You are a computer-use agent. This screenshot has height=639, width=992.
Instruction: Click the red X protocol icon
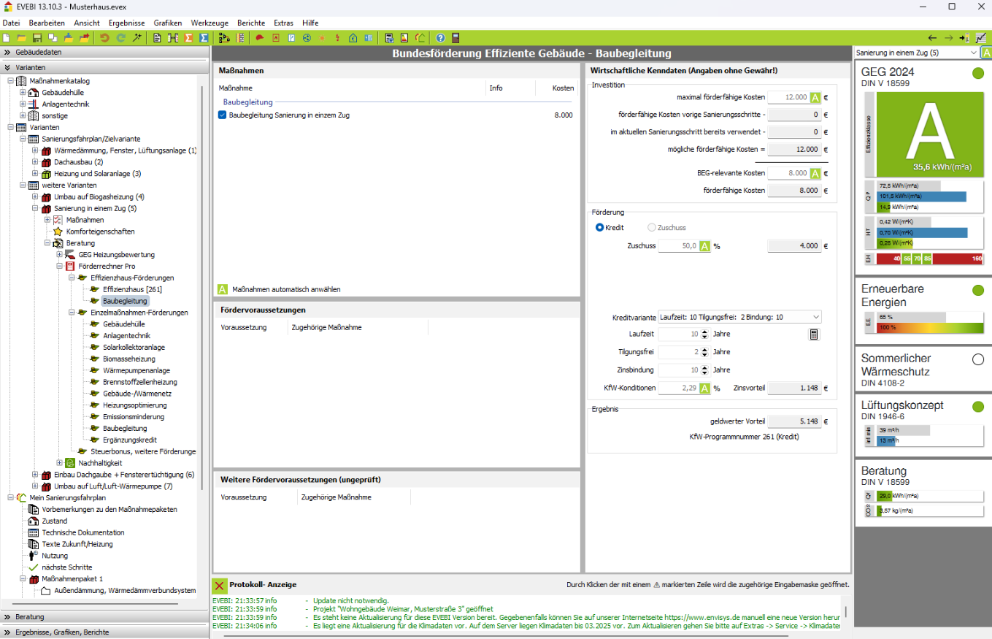pos(218,585)
